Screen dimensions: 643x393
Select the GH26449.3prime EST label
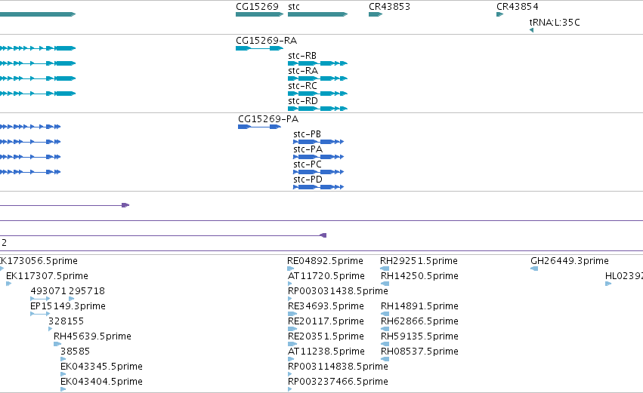click(570, 261)
